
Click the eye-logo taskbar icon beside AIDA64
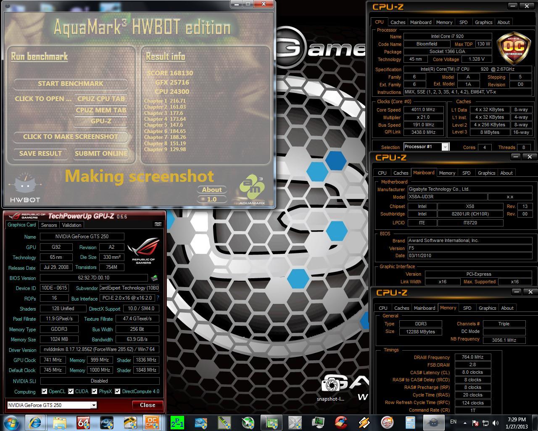(x=107, y=422)
